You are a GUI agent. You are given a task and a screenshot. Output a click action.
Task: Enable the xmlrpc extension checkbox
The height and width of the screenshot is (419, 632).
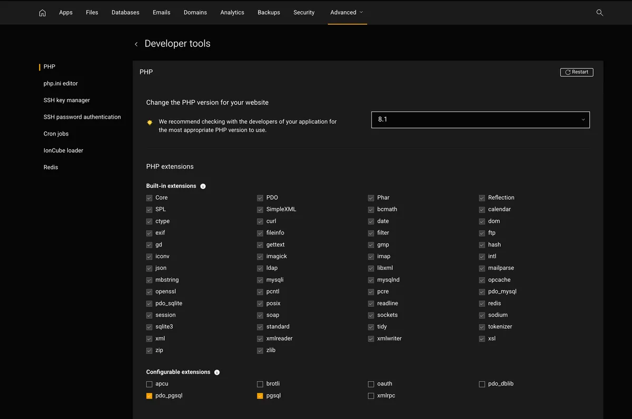371,396
